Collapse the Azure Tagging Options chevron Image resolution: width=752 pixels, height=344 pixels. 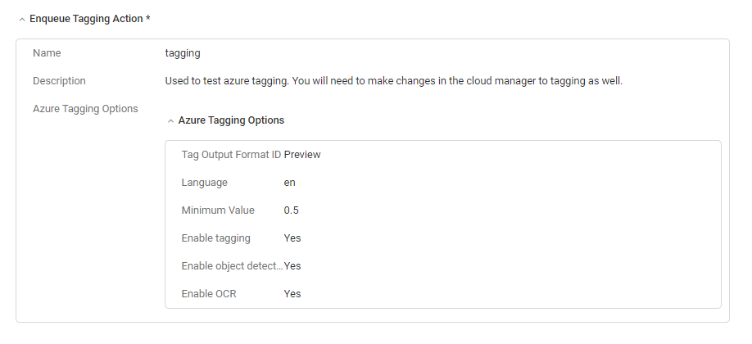[170, 121]
